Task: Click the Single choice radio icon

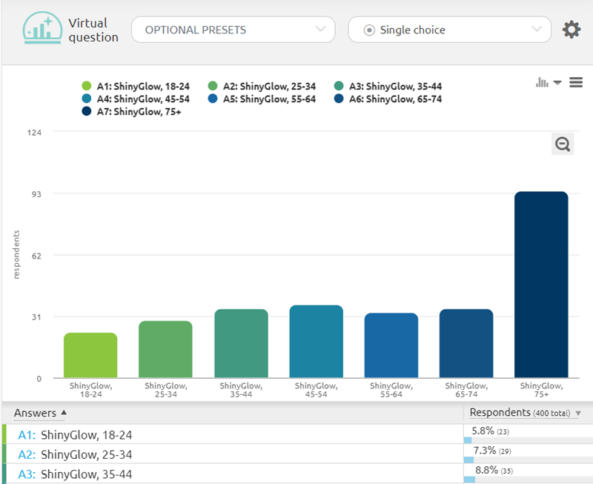Action: 369,30
